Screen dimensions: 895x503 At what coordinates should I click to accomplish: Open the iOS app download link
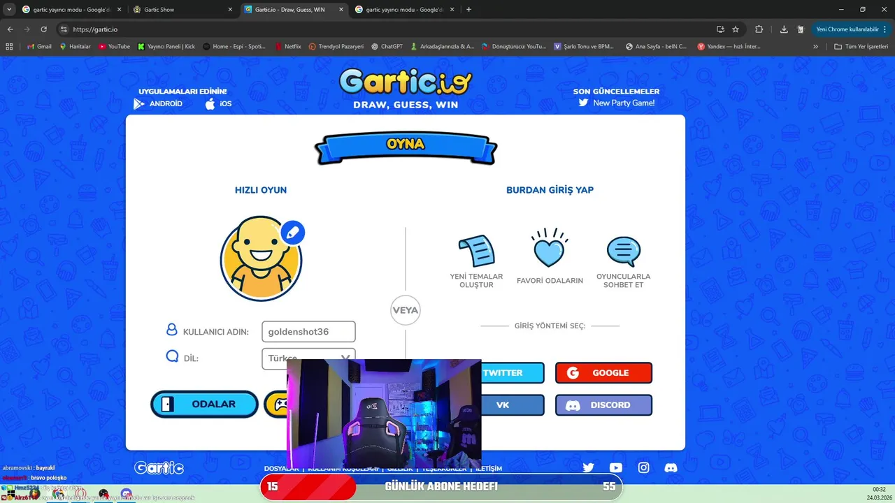click(x=218, y=103)
